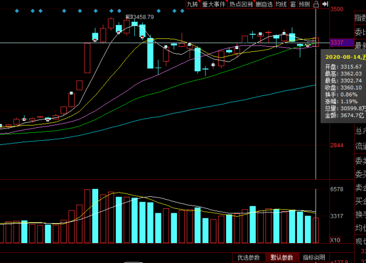Select the 3458.79 peak price label
366x263 pixels.
tap(143, 17)
